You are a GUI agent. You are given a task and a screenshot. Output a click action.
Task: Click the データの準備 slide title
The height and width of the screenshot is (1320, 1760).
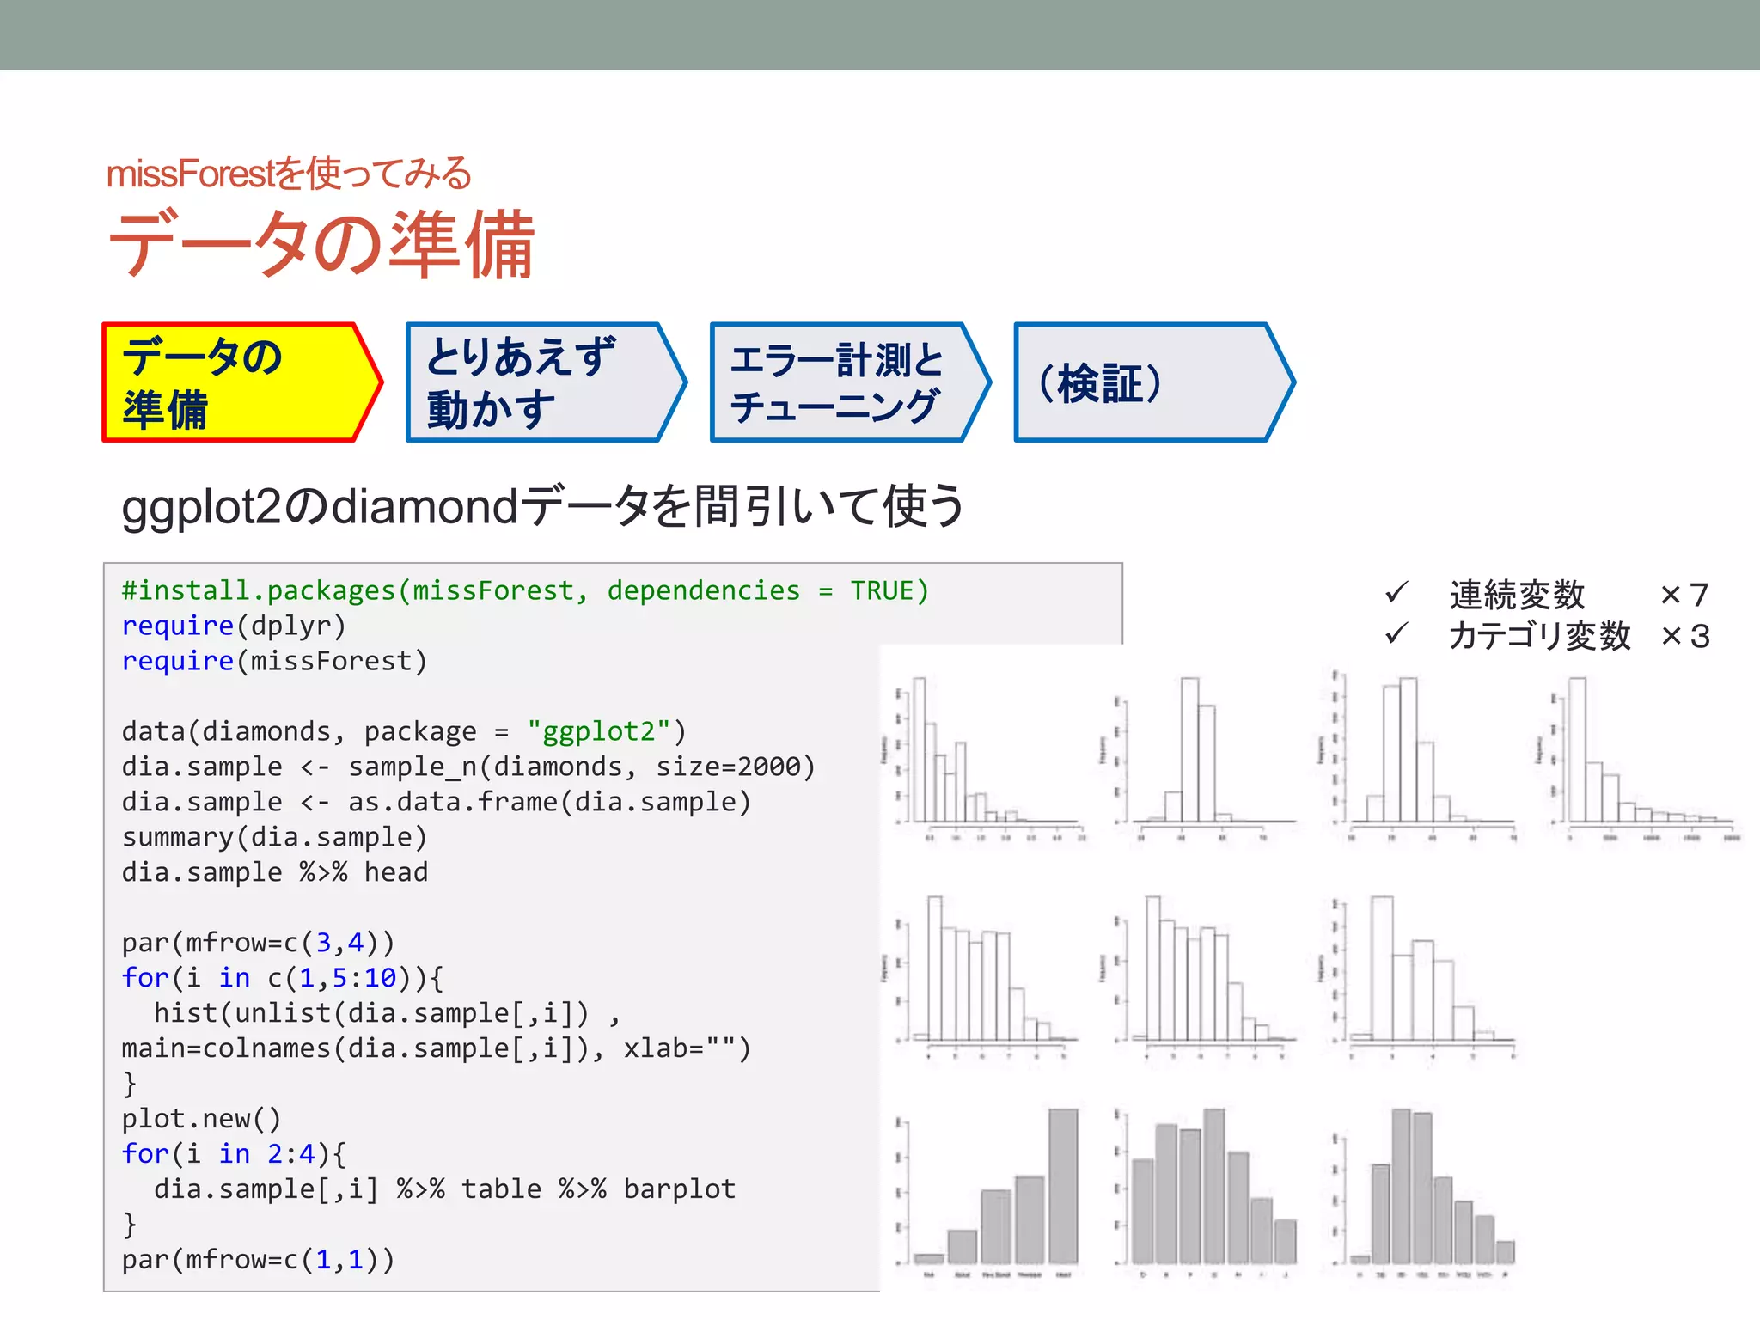pyautogui.click(x=321, y=244)
